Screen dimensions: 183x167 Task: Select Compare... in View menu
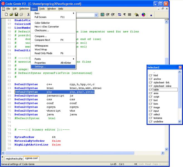coord(53,36)
